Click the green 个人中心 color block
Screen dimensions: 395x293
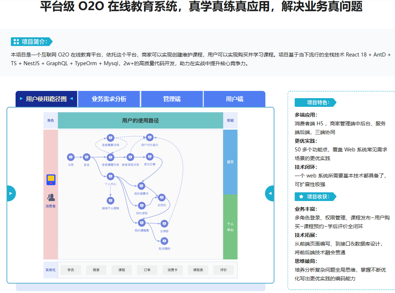click(x=230, y=227)
